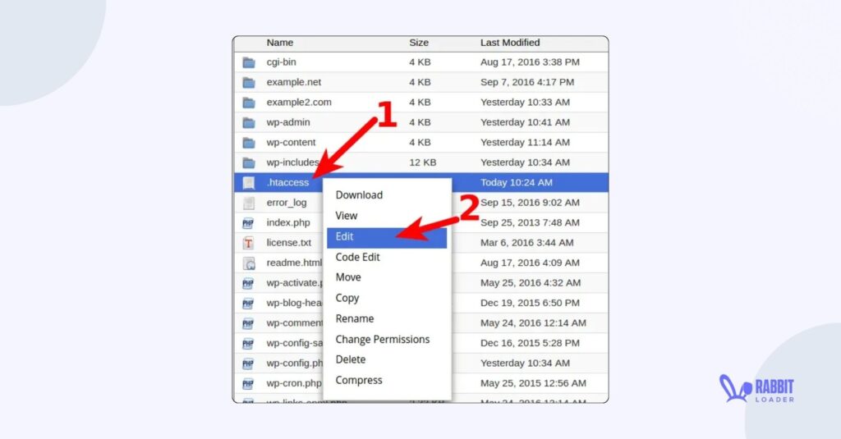Click the example2.com folder icon
This screenshot has width=841, height=439.
tap(248, 103)
